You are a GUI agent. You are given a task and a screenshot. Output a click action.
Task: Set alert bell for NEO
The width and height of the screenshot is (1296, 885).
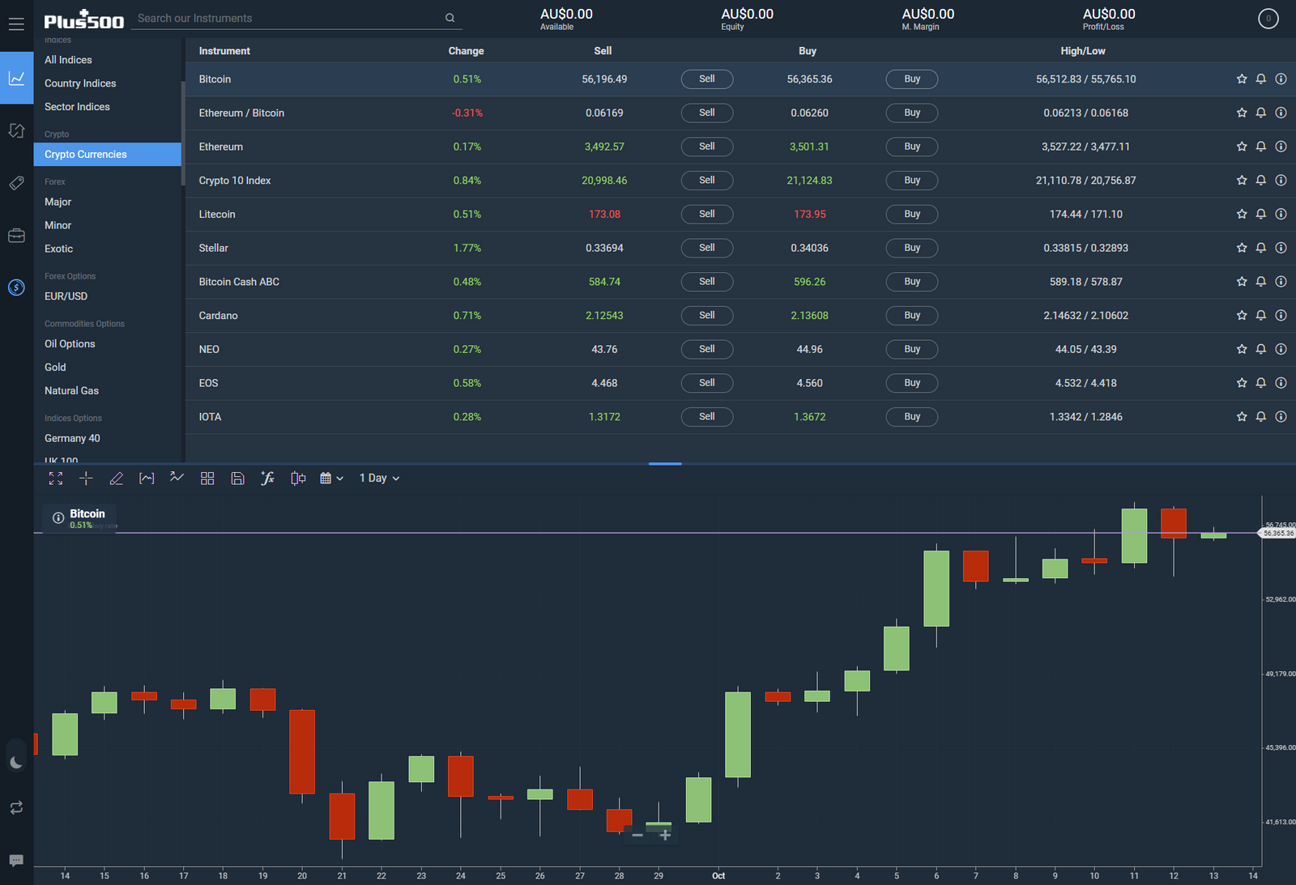(1261, 349)
